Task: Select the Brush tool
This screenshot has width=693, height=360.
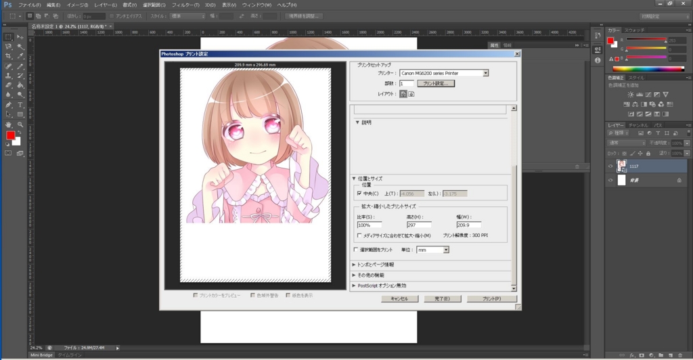Action: tap(20, 66)
